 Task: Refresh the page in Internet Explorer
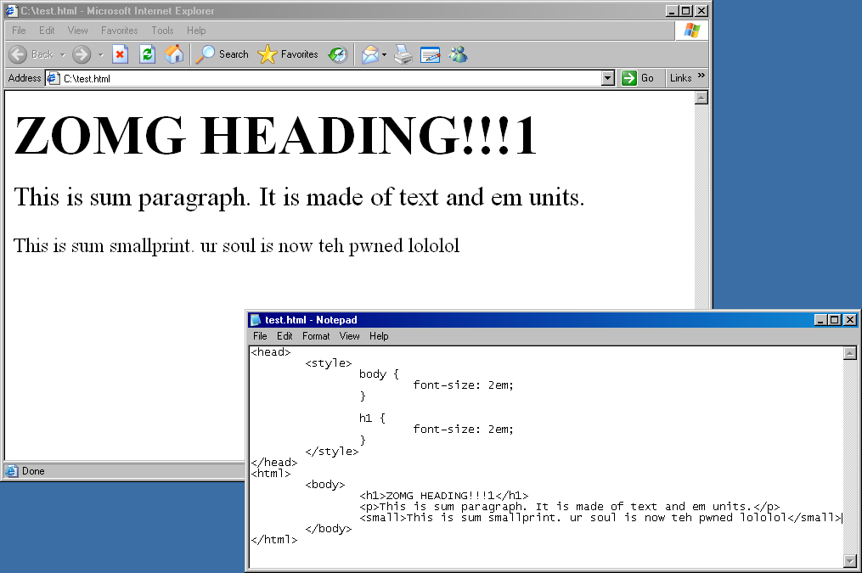click(x=147, y=54)
